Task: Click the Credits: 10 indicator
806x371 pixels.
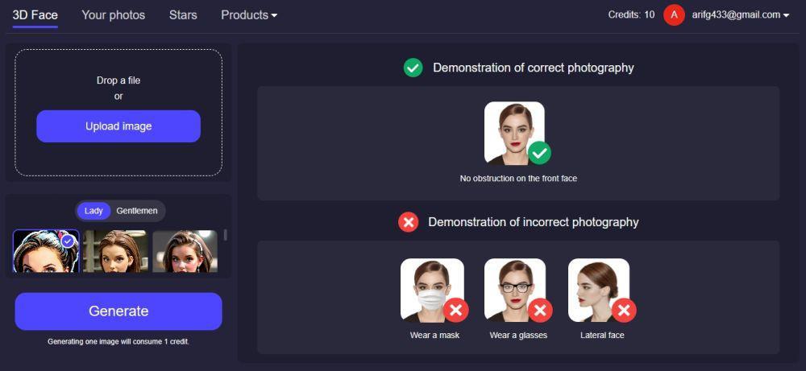Action: tap(631, 14)
